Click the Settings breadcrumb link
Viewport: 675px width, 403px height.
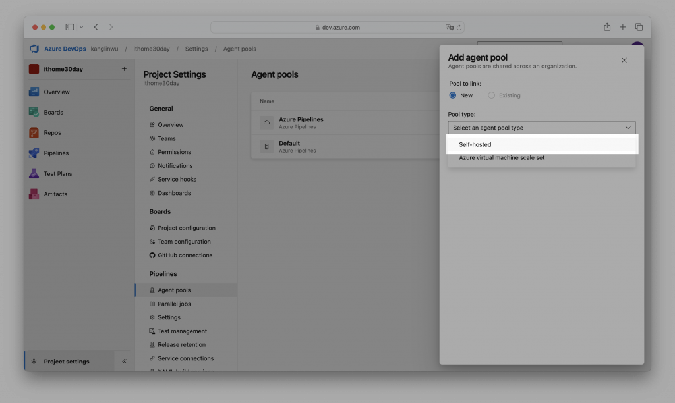click(196, 49)
